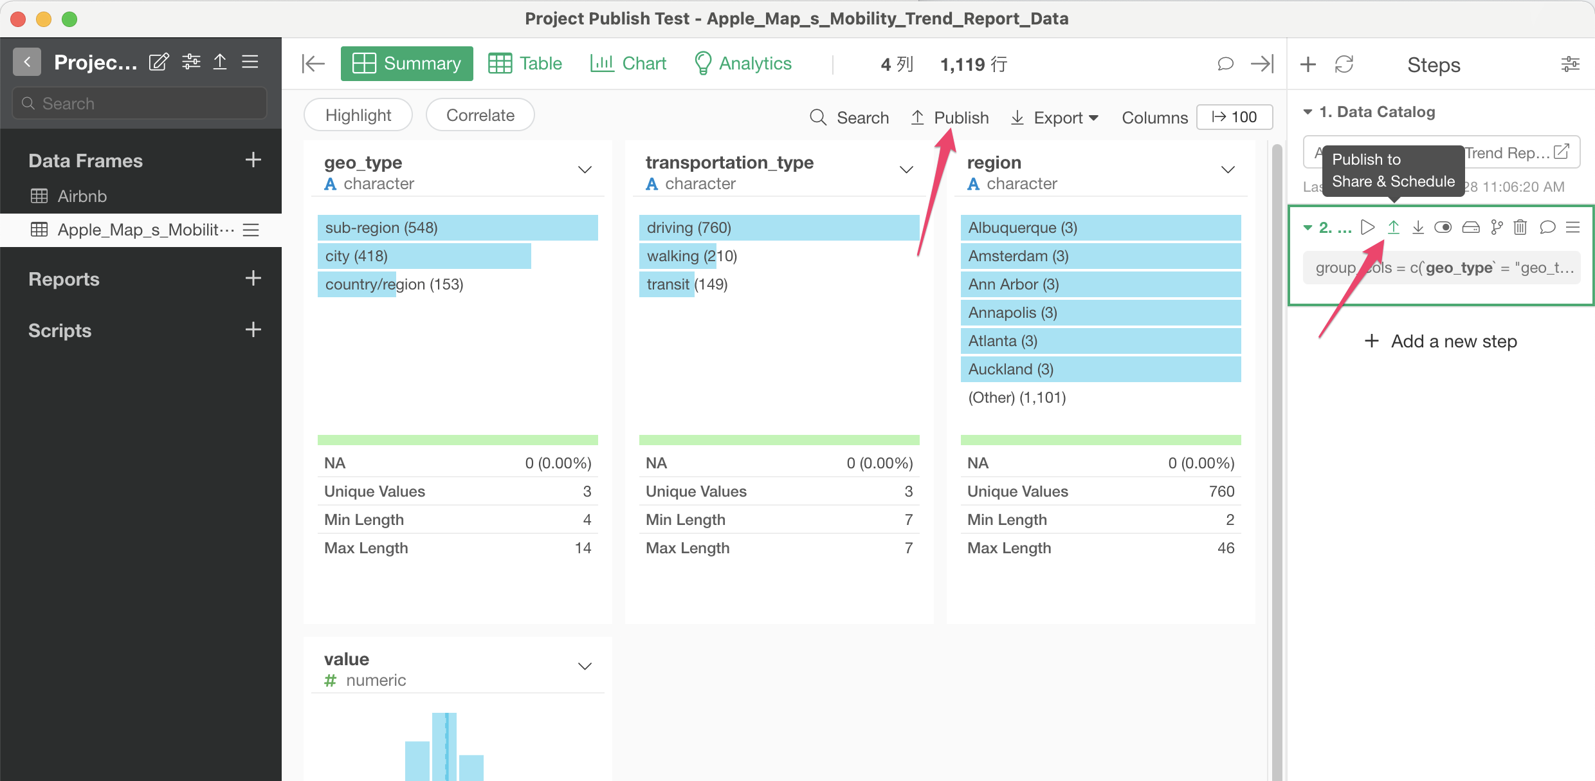
Task: Click the Correlate button
Action: pyautogui.click(x=480, y=115)
